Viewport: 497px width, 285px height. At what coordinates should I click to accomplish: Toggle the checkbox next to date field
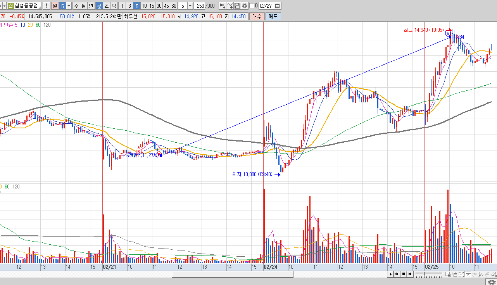coord(252,6)
